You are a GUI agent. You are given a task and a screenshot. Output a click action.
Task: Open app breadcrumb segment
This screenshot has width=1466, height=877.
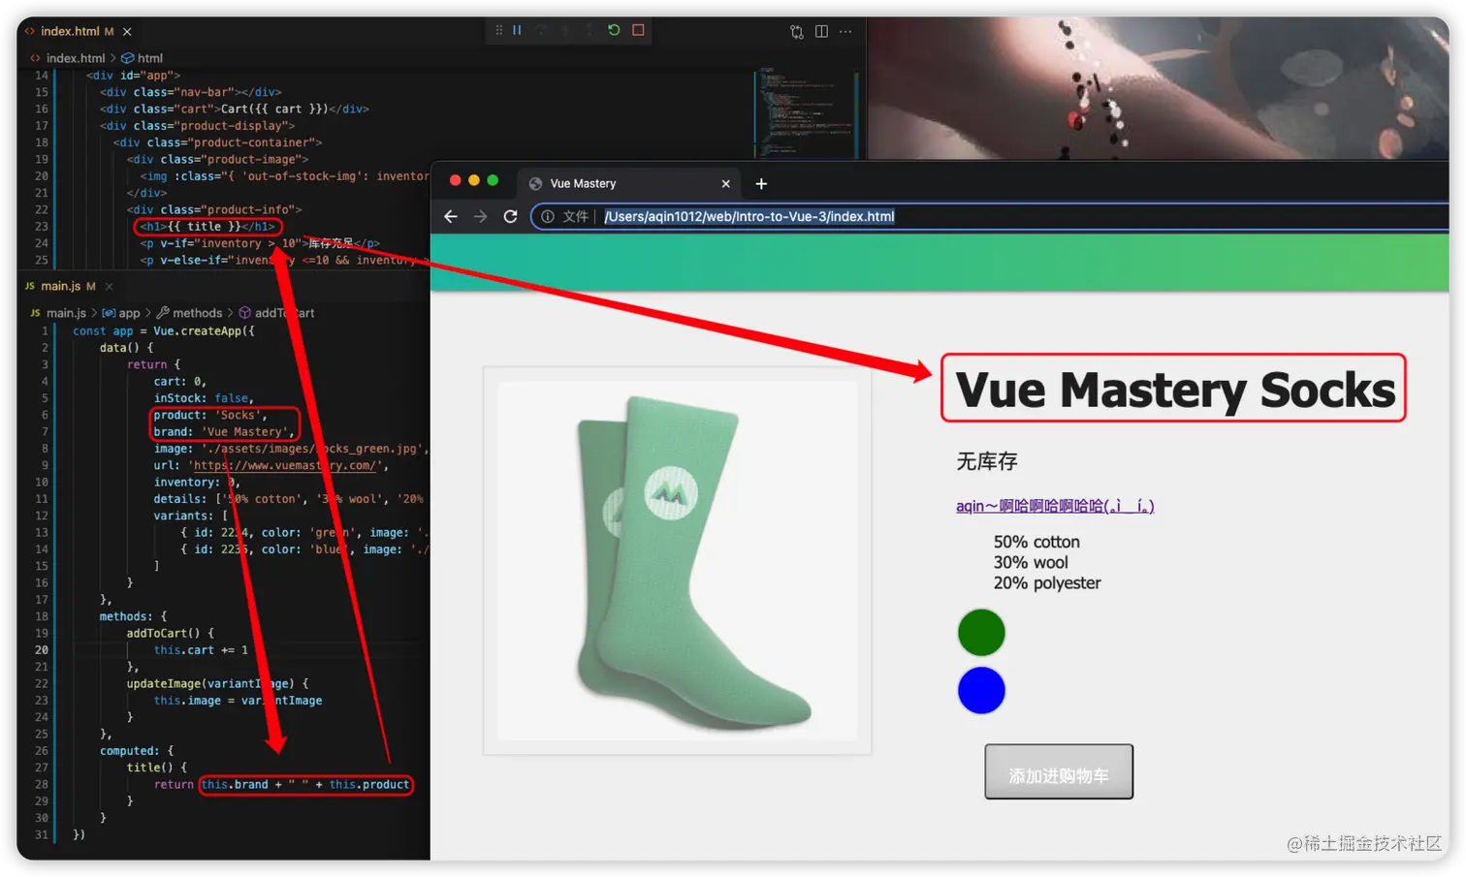pos(121,313)
